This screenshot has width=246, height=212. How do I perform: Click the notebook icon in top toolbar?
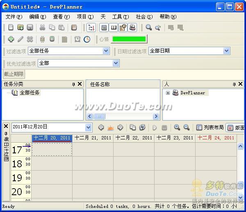coord(74,27)
